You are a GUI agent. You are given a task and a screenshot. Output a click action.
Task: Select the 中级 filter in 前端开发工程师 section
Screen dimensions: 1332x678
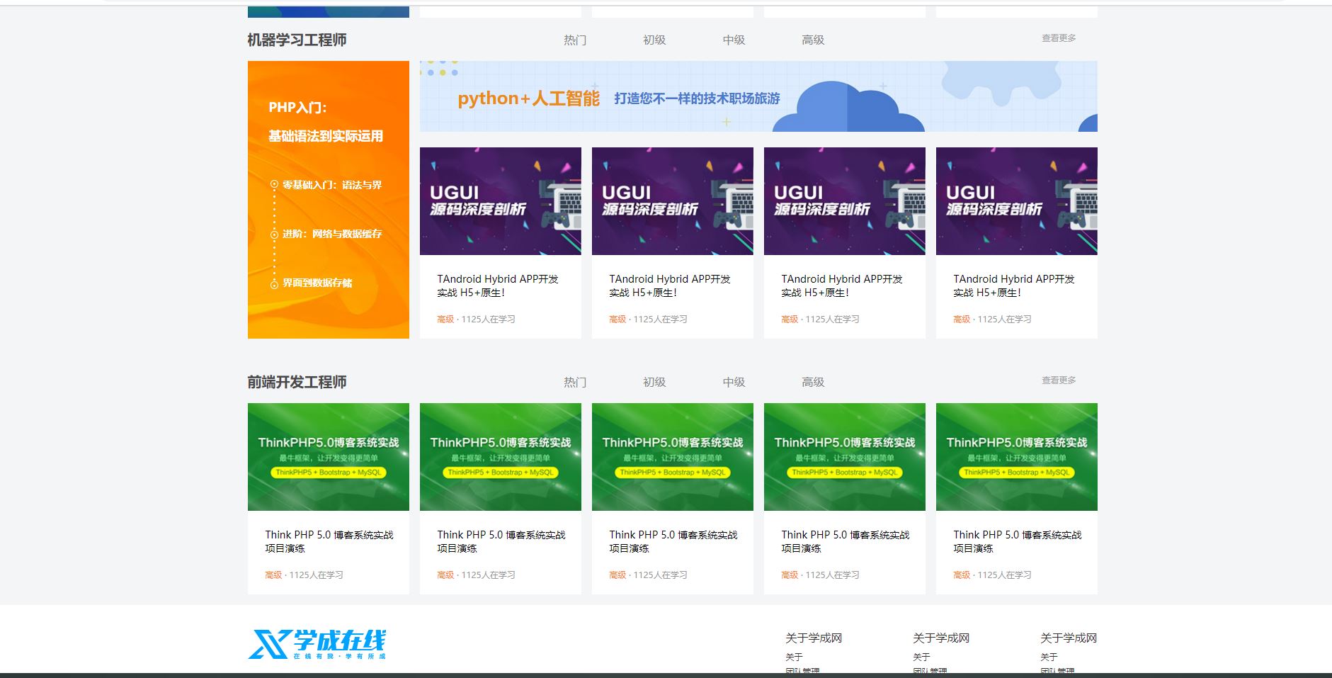(733, 382)
